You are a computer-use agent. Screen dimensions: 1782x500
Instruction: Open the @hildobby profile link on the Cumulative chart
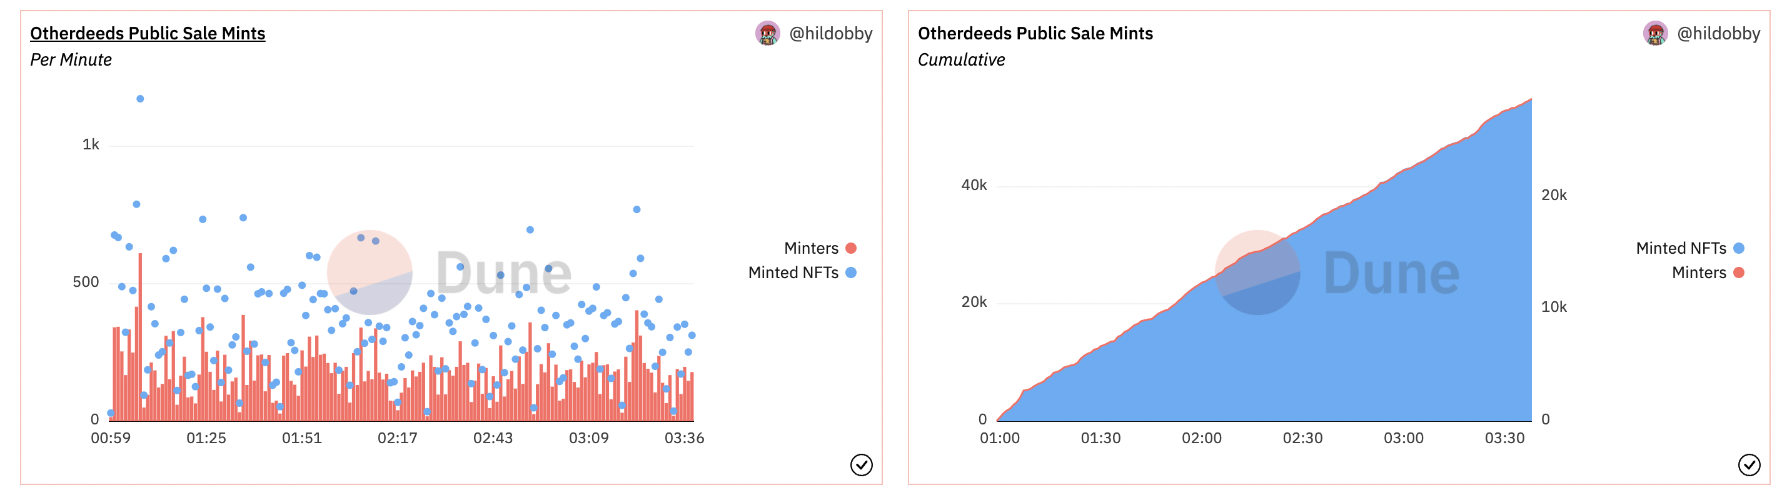pos(1718,33)
